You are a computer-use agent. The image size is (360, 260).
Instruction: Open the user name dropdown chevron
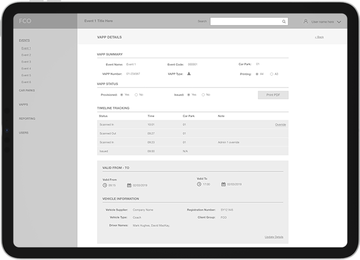(x=339, y=22)
